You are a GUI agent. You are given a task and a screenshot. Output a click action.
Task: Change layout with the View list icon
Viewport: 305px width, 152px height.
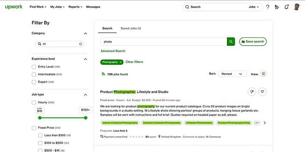click(x=264, y=74)
